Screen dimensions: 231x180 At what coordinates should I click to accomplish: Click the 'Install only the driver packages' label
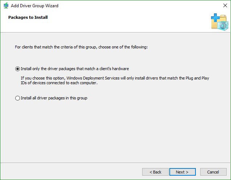(75, 69)
